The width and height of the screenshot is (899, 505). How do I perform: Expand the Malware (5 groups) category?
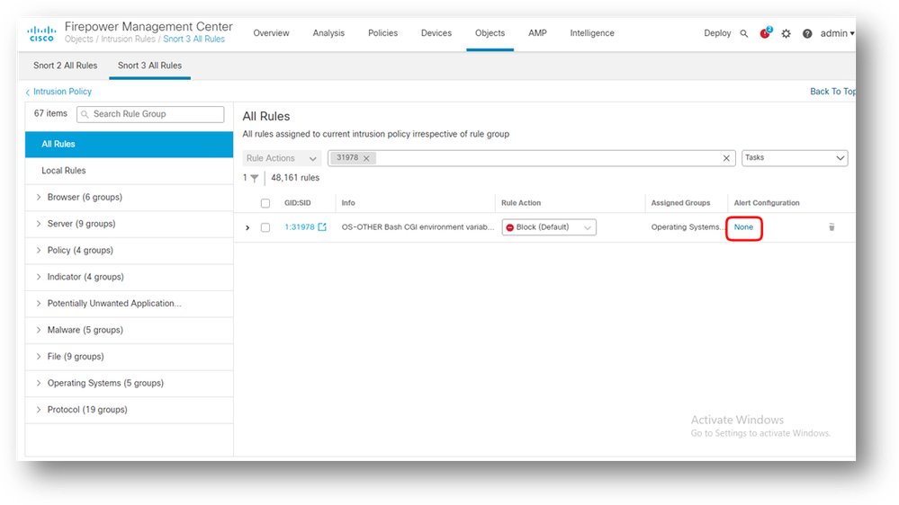coord(39,330)
